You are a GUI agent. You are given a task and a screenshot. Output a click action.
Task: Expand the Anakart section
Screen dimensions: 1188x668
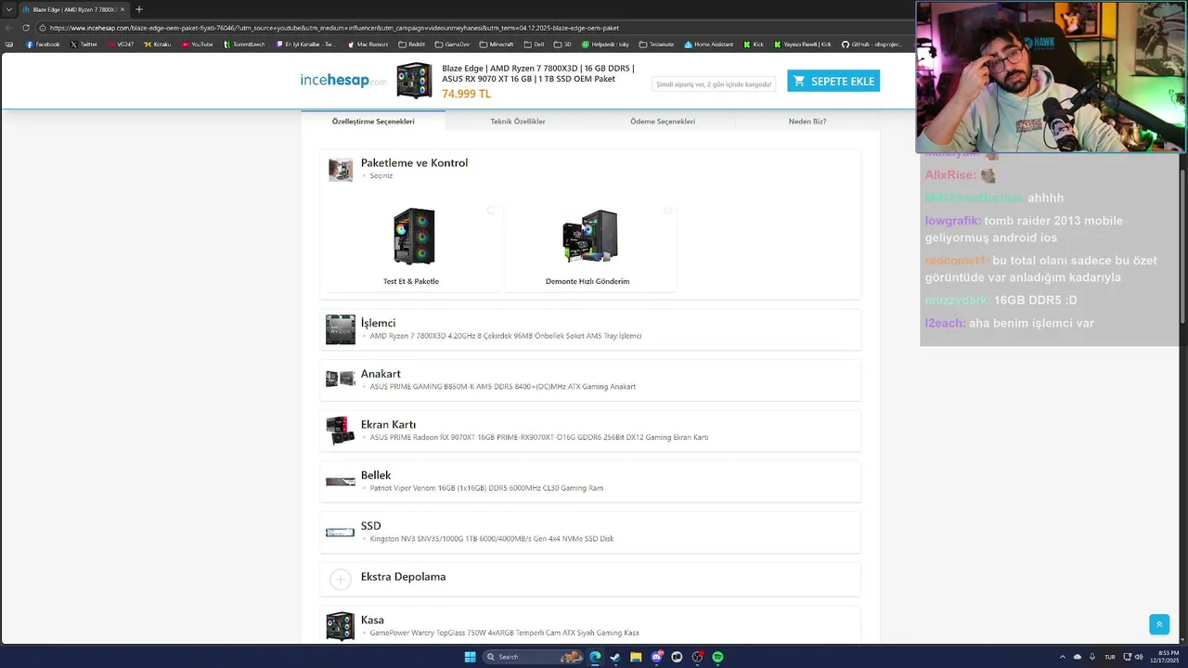click(x=590, y=379)
